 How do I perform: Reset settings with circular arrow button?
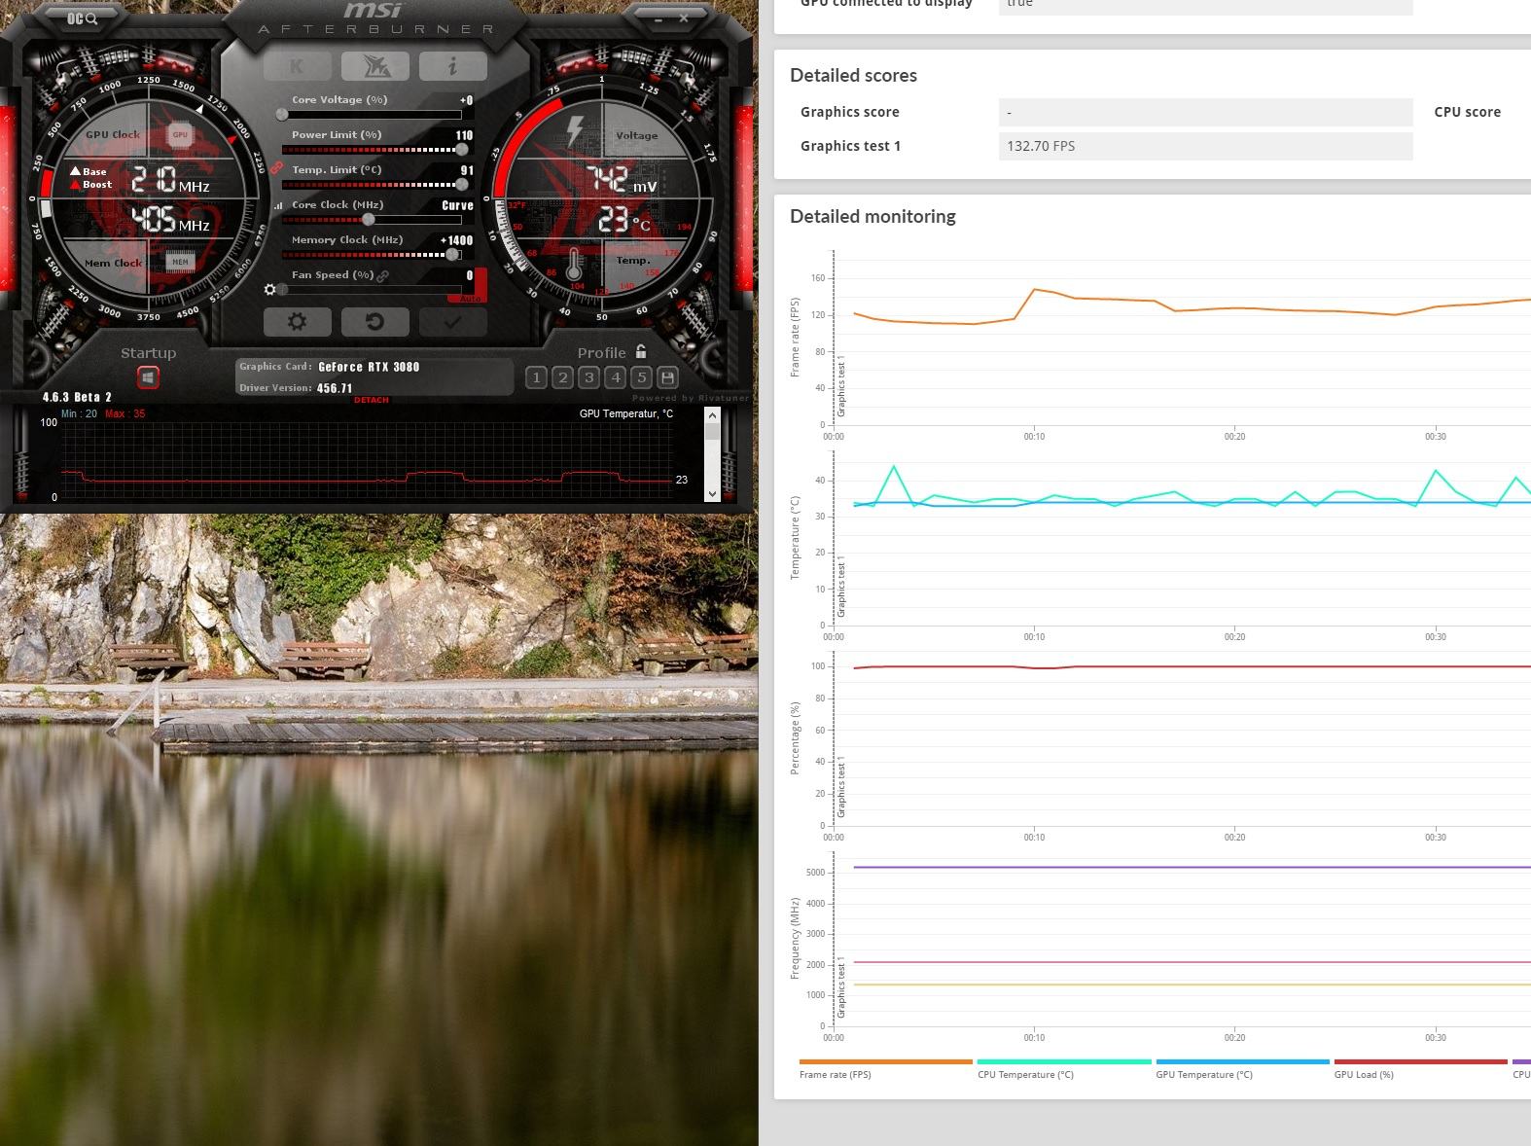[375, 321]
